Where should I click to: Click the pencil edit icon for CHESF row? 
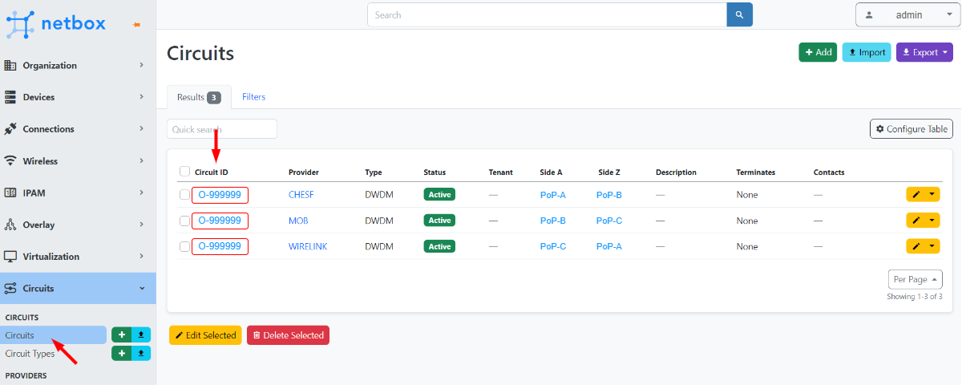[916, 194]
